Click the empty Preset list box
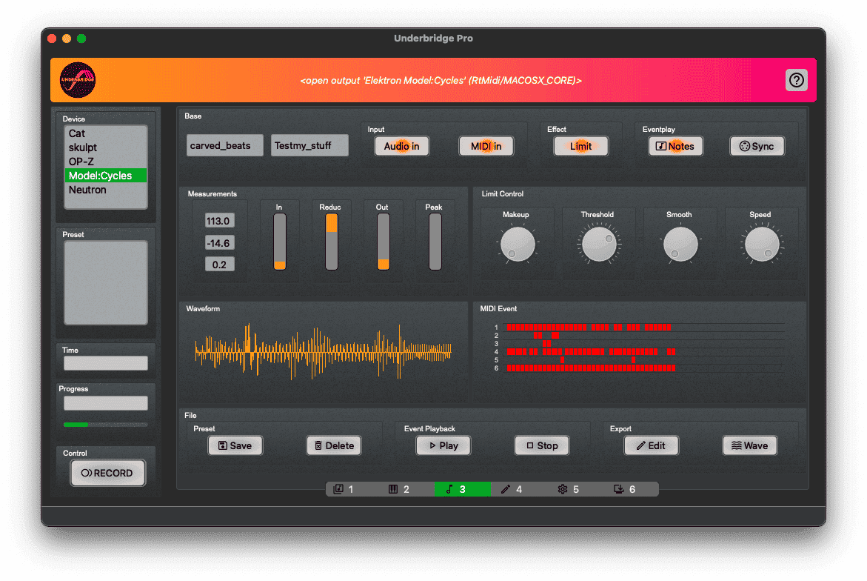 pos(106,283)
